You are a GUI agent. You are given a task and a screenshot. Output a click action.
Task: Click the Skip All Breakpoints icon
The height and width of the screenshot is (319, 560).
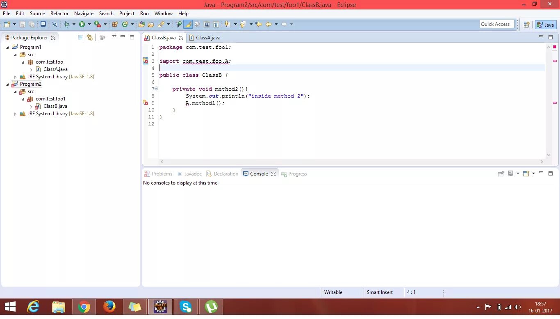pyautogui.click(x=54, y=25)
